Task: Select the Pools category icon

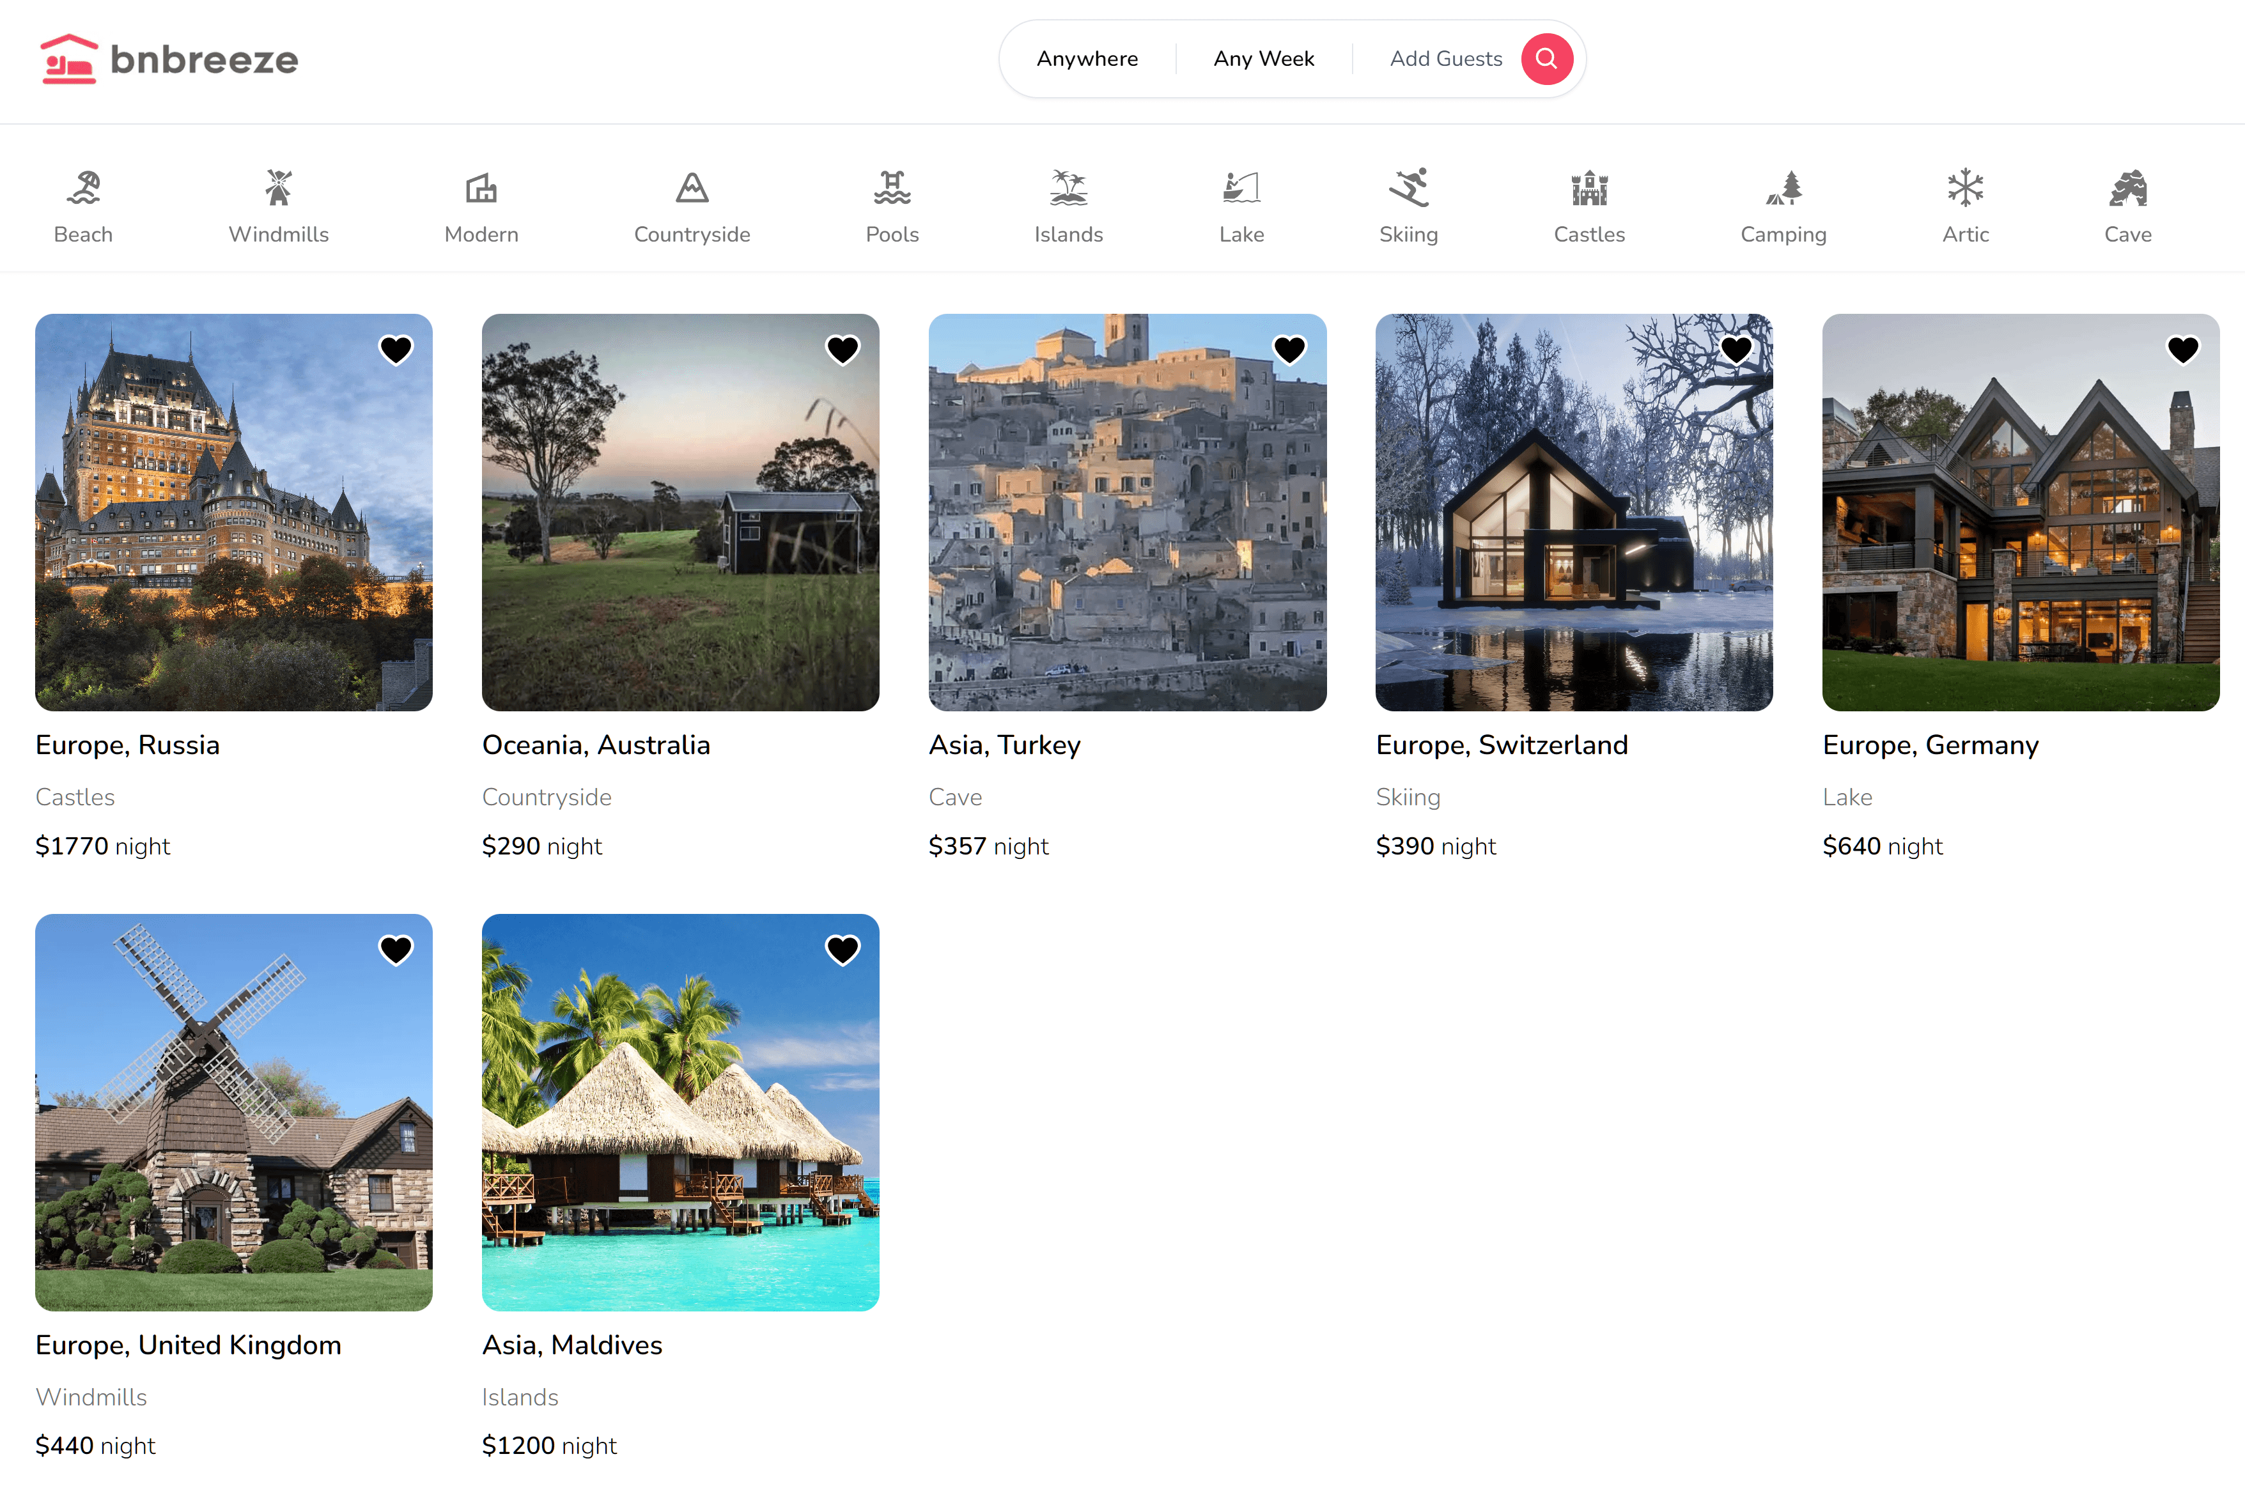Action: pyautogui.click(x=892, y=187)
